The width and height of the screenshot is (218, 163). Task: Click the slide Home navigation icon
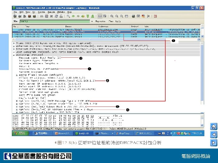point(213,126)
